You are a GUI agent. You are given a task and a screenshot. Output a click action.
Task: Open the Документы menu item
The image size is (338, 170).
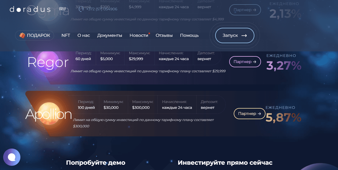pos(110,35)
